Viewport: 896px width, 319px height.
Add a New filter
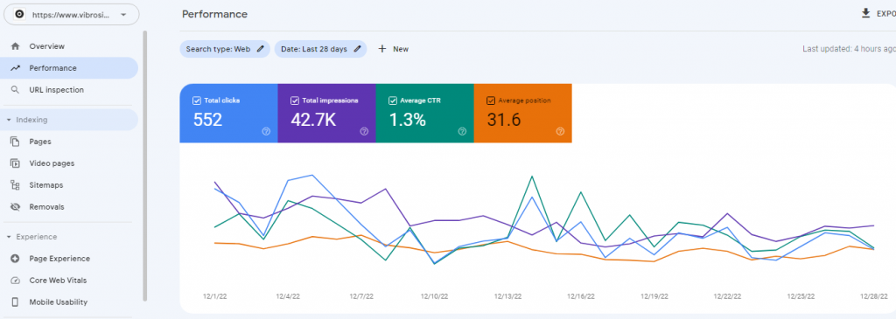(x=393, y=49)
